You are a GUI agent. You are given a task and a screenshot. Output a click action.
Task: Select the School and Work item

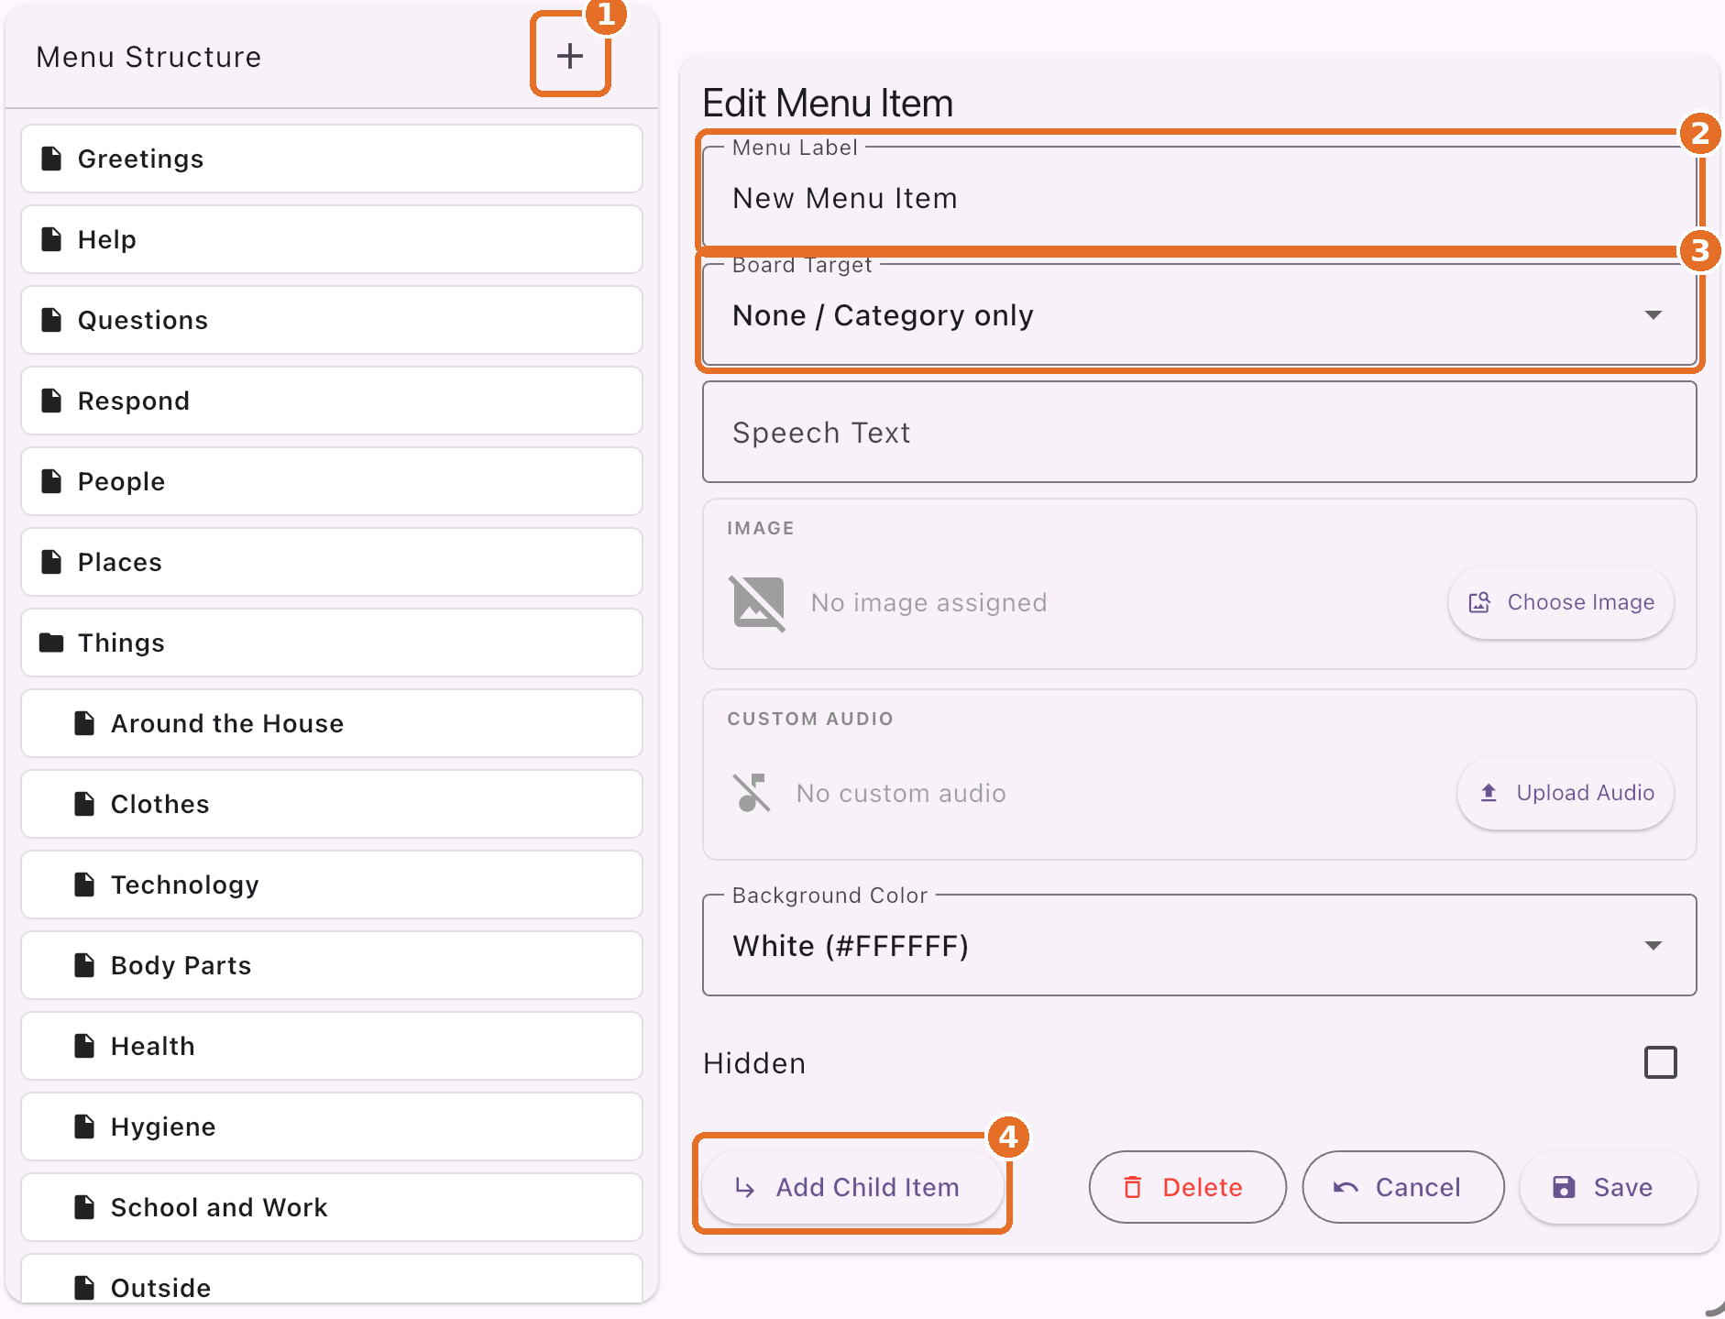(x=332, y=1207)
